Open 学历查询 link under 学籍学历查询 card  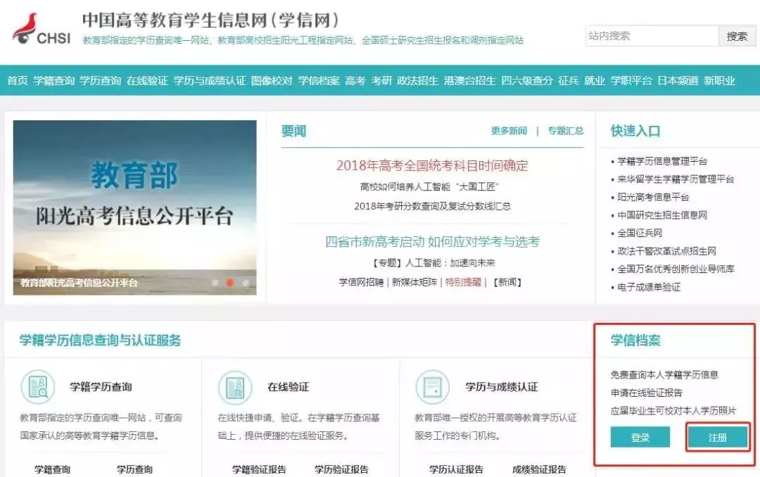[x=134, y=469]
